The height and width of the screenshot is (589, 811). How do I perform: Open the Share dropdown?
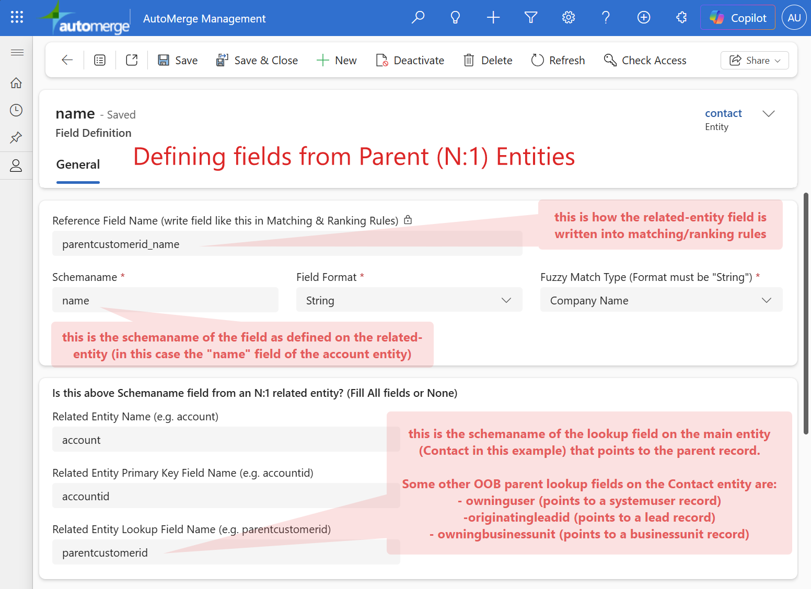(x=755, y=60)
